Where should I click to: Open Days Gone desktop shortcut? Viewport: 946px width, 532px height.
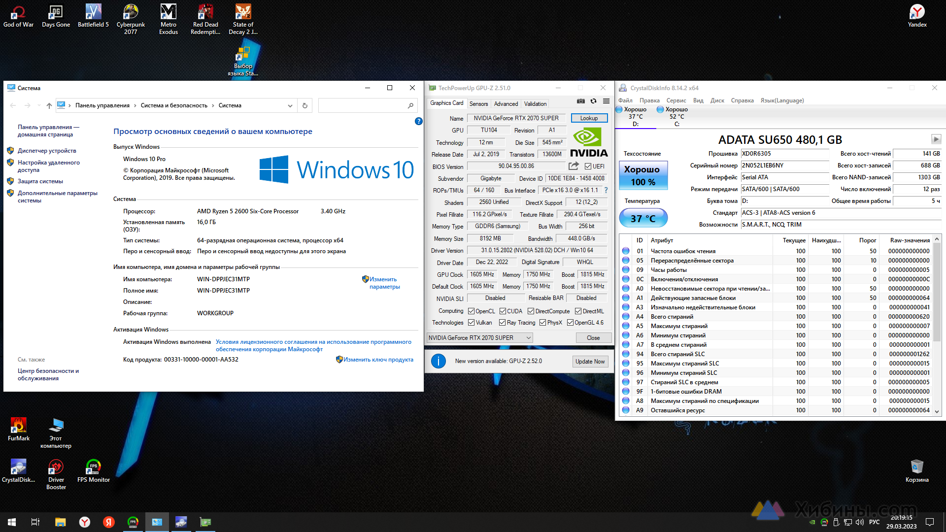point(56,16)
